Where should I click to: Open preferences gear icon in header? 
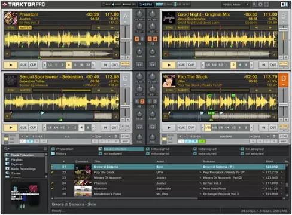click(x=260, y=4)
